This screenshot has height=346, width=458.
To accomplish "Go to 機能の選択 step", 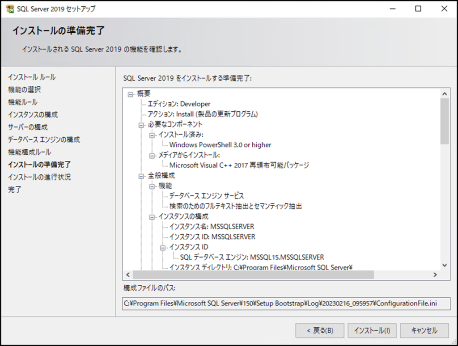I will [x=25, y=90].
